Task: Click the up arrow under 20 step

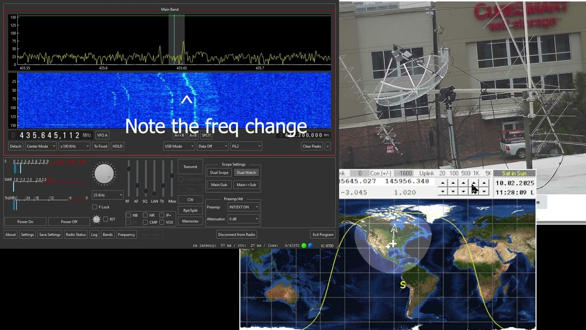Action: point(442,183)
